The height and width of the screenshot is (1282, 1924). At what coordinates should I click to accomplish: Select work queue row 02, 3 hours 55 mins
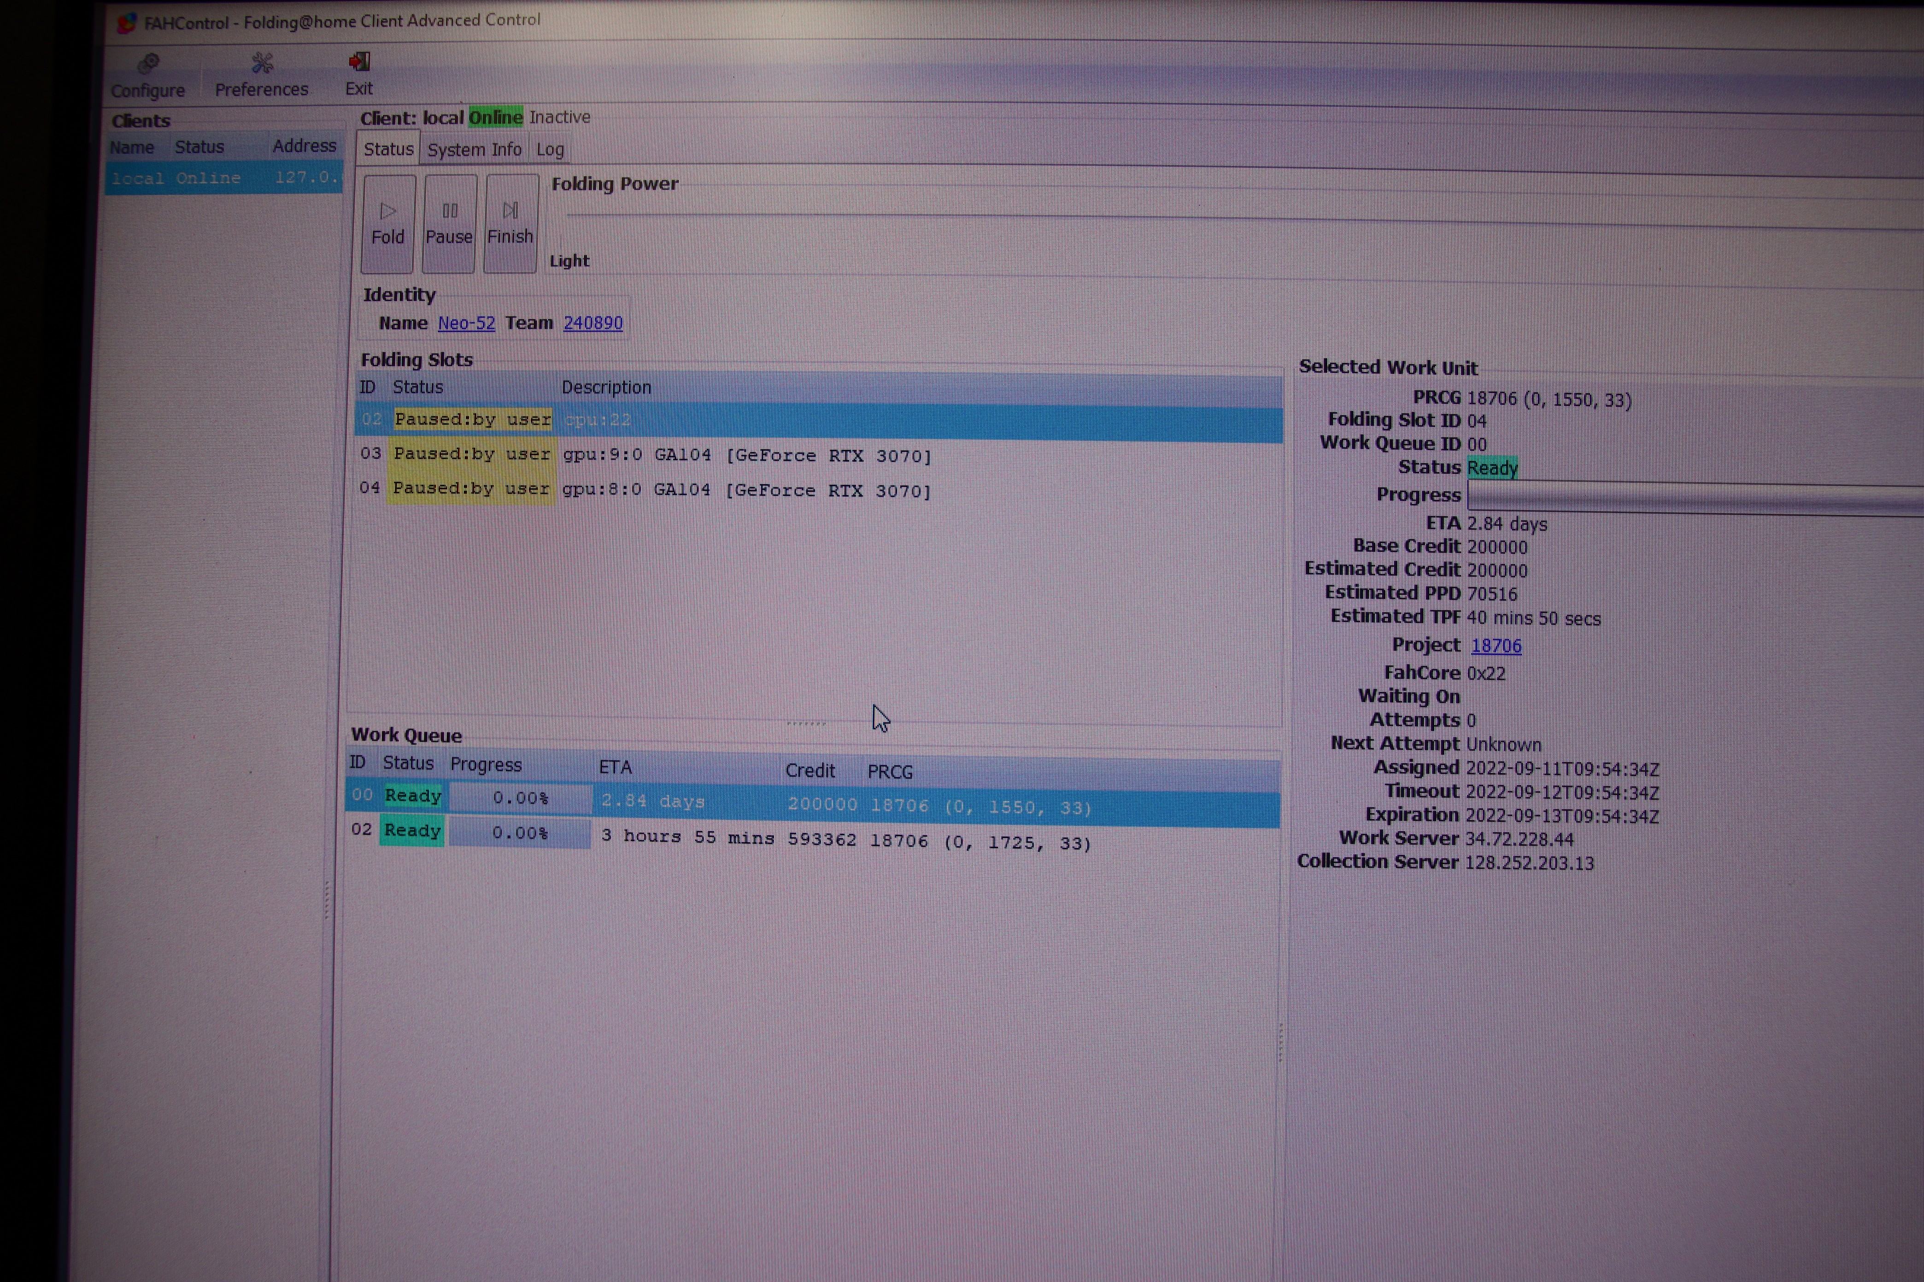click(812, 837)
